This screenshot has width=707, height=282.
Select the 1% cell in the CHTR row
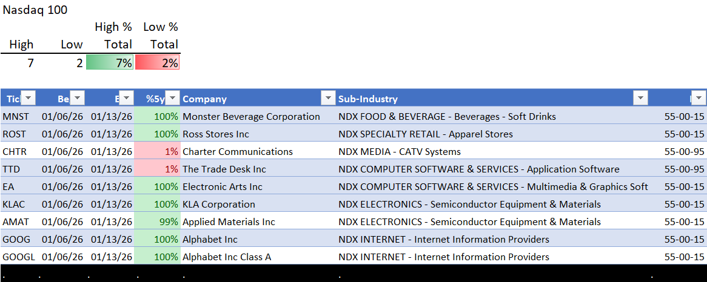(157, 151)
